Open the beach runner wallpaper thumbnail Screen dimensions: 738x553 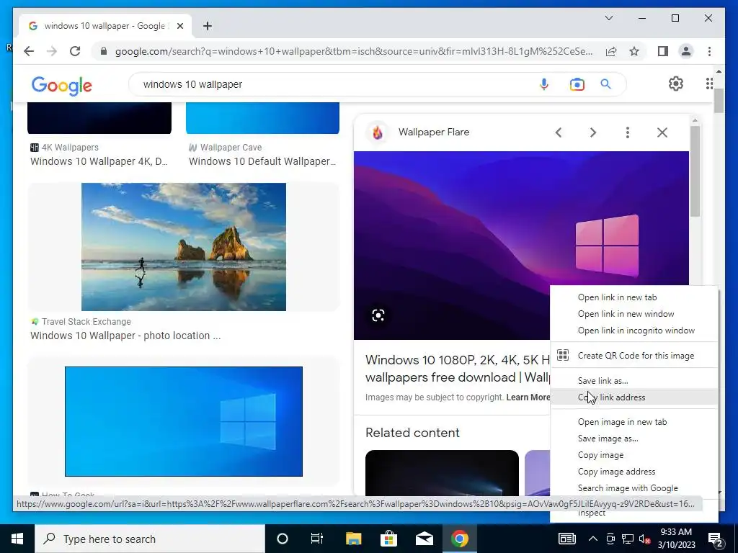184,247
